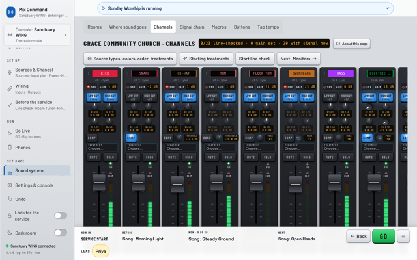
Task: Mute the KICK channel
Action: (93, 157)
